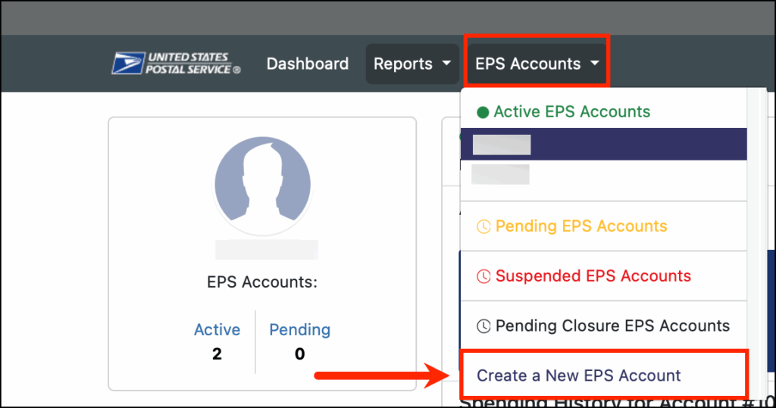This screenshot has width=776, height=408.
Task: Choose Create a New EPS Account
Action: click(579, 375)
